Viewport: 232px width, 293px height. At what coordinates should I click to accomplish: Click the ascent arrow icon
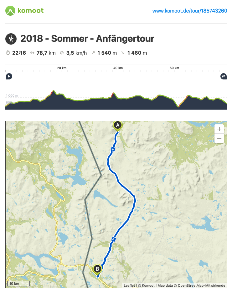point(93,53)
